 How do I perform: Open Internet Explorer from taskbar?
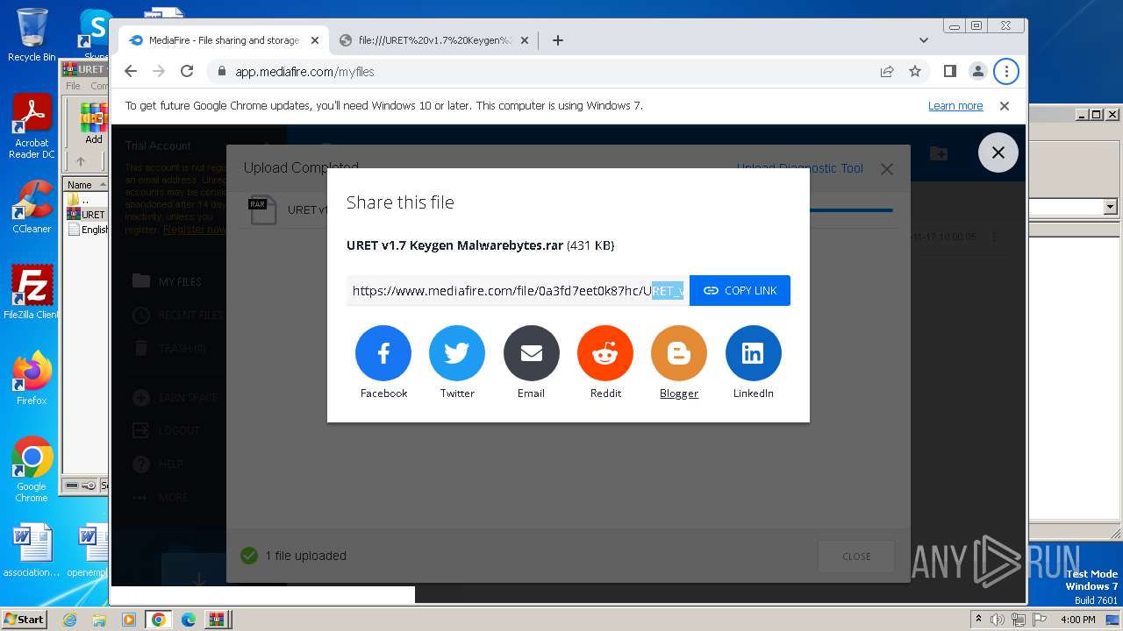[69, 620]
